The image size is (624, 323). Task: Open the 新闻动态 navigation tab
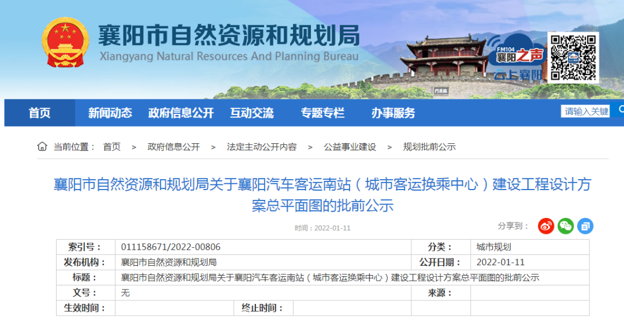tap(110, 113)
